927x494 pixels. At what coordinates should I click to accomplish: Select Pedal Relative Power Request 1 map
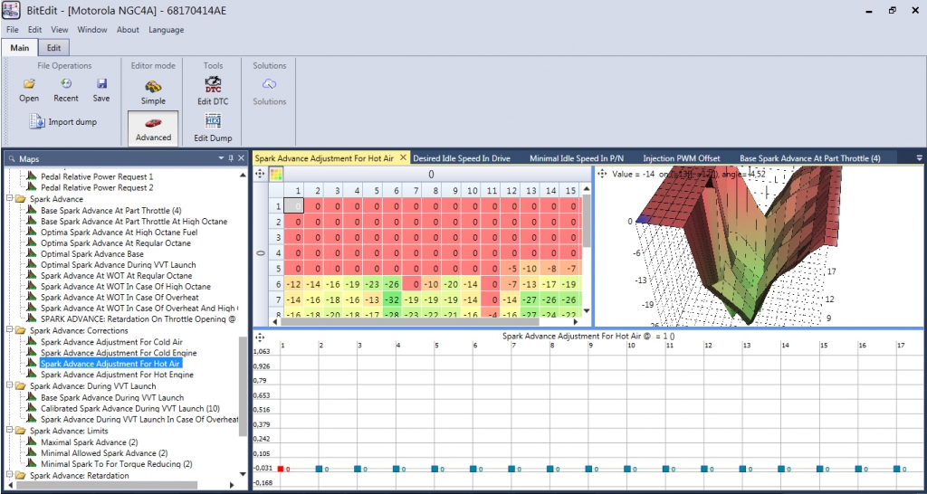(97, 176)
